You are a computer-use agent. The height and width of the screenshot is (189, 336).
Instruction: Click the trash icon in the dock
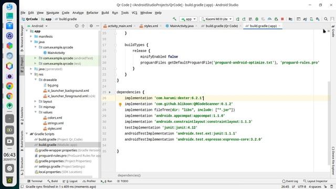tap(9, 180)
